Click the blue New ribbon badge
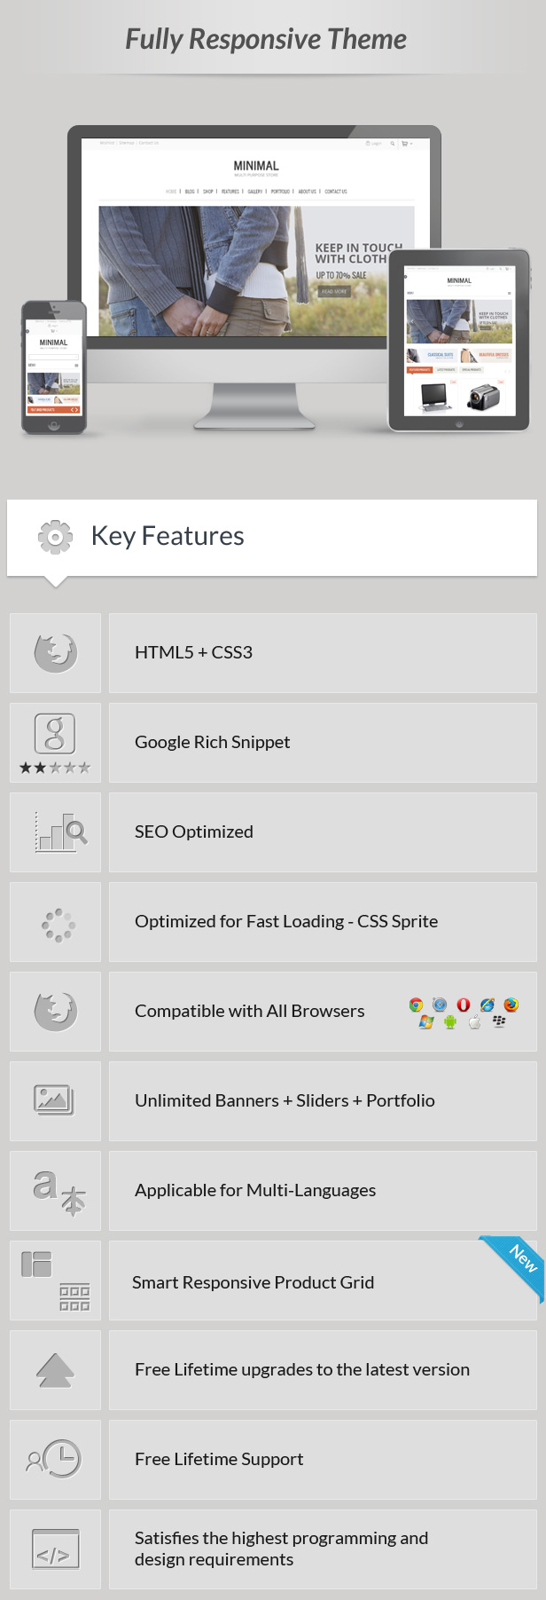The image size is (546, 1600). tap(516, 1264)
